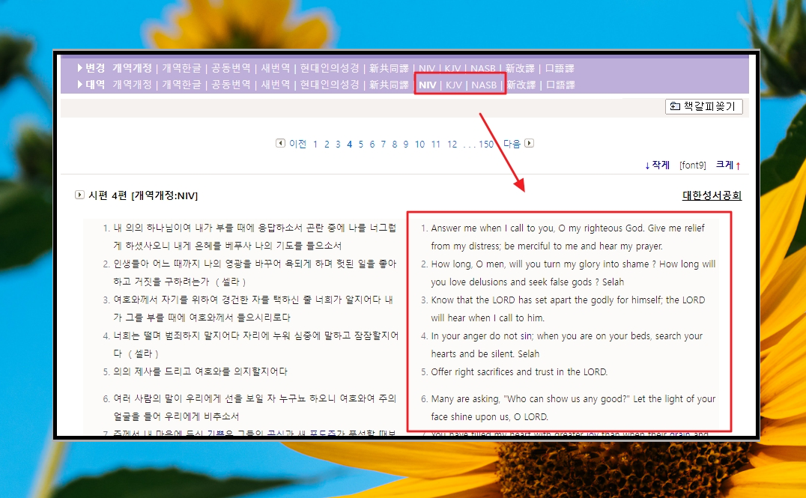Choose KJV in the 대역 row

click(x=453, y=85)
